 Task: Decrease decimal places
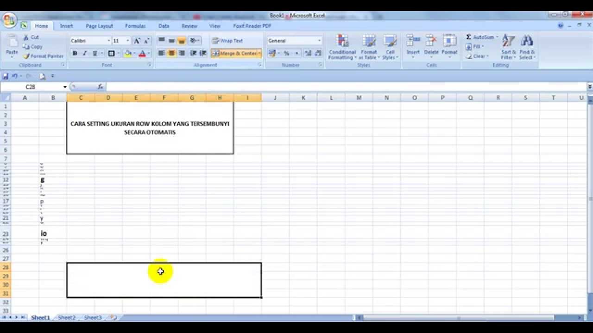point(318,53)
